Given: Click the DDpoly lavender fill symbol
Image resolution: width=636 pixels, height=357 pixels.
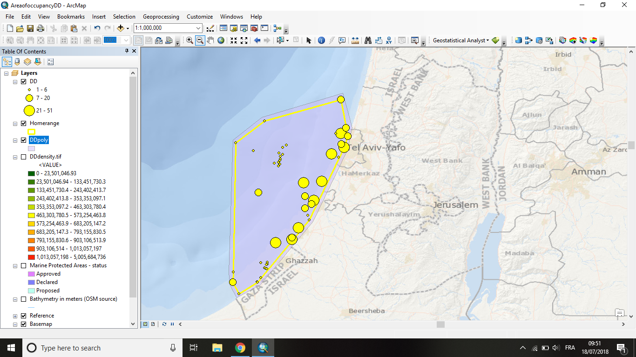Looking at the screenshot, I should tap(31, 148).
